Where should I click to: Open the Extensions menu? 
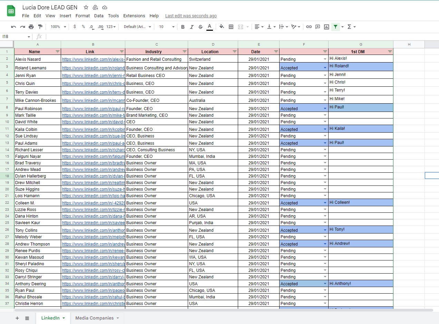[x=134, y=16]
